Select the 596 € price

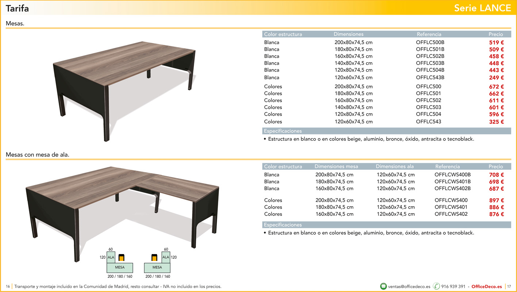497,114
